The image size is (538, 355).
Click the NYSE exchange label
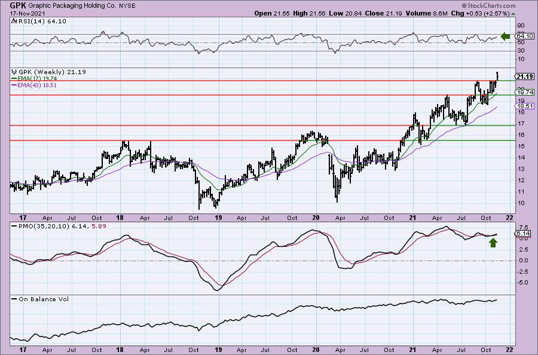coord(126,6)
